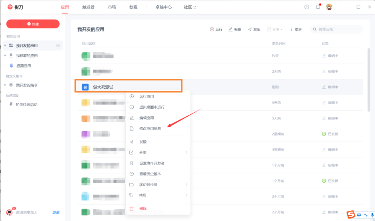375x221 pixels.
Task: Click the 搜索应用 search field
Action: 339,29
